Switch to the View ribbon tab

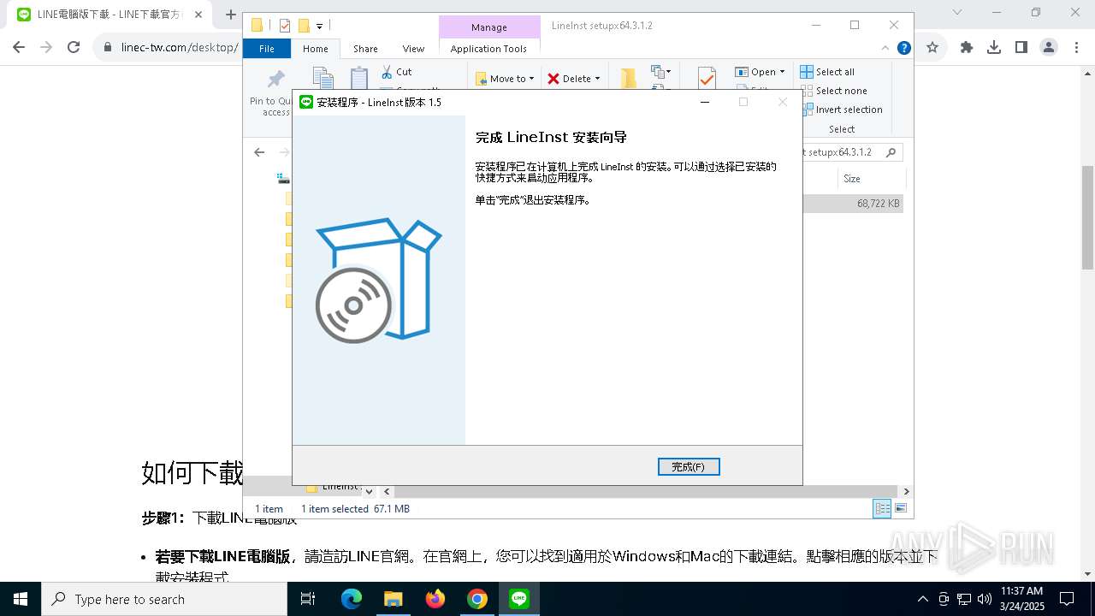413,49
